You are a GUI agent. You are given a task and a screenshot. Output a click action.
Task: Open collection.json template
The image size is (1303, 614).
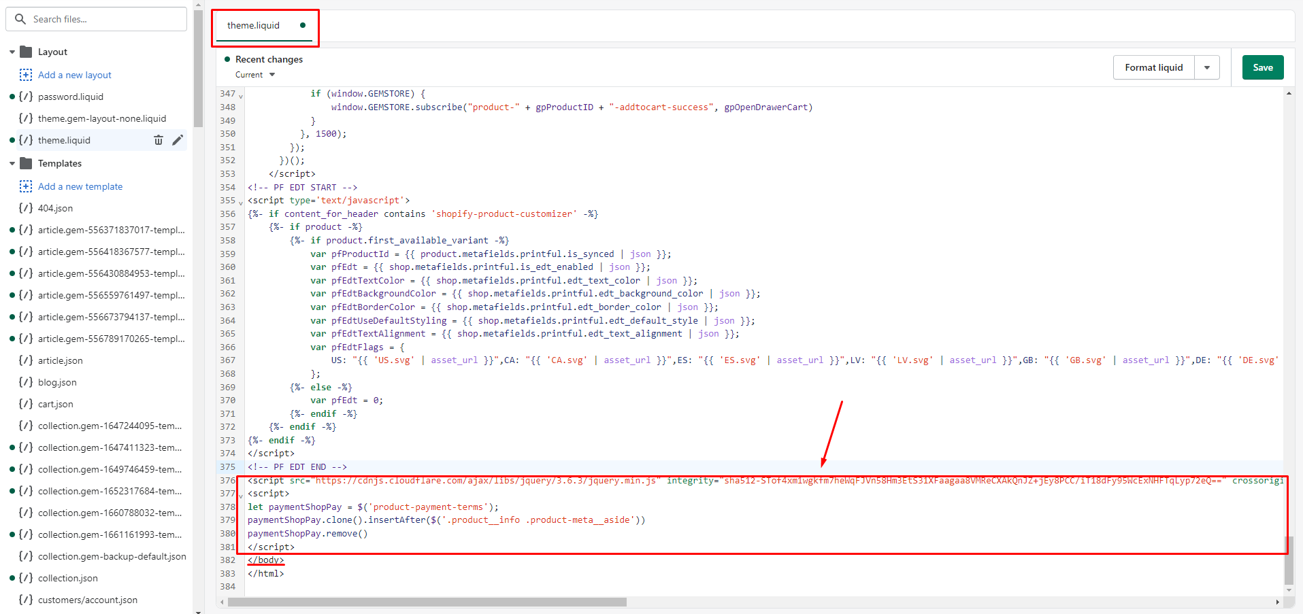click(67, 578)
